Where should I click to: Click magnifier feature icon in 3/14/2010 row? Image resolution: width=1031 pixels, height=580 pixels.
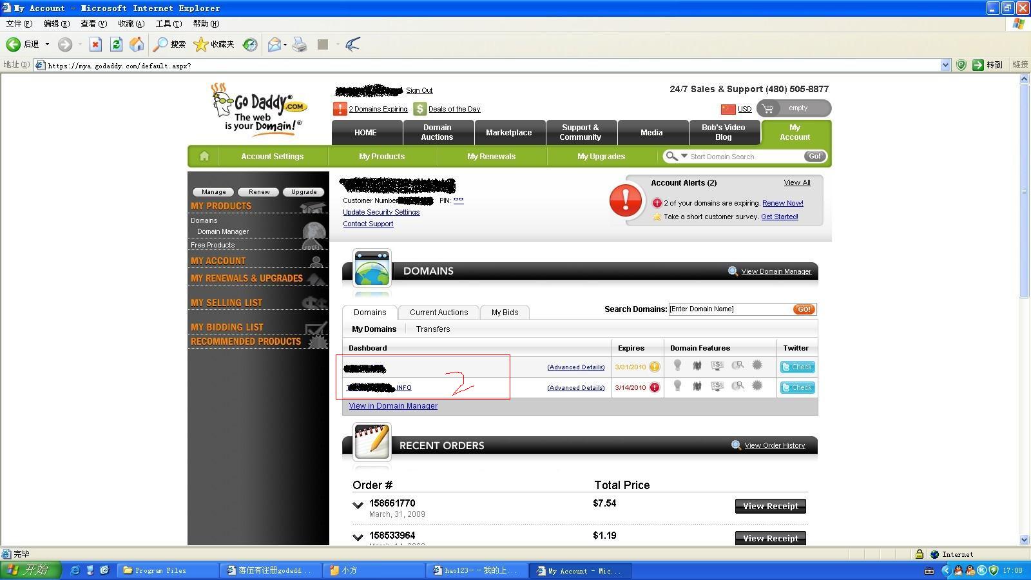point(738,386)
